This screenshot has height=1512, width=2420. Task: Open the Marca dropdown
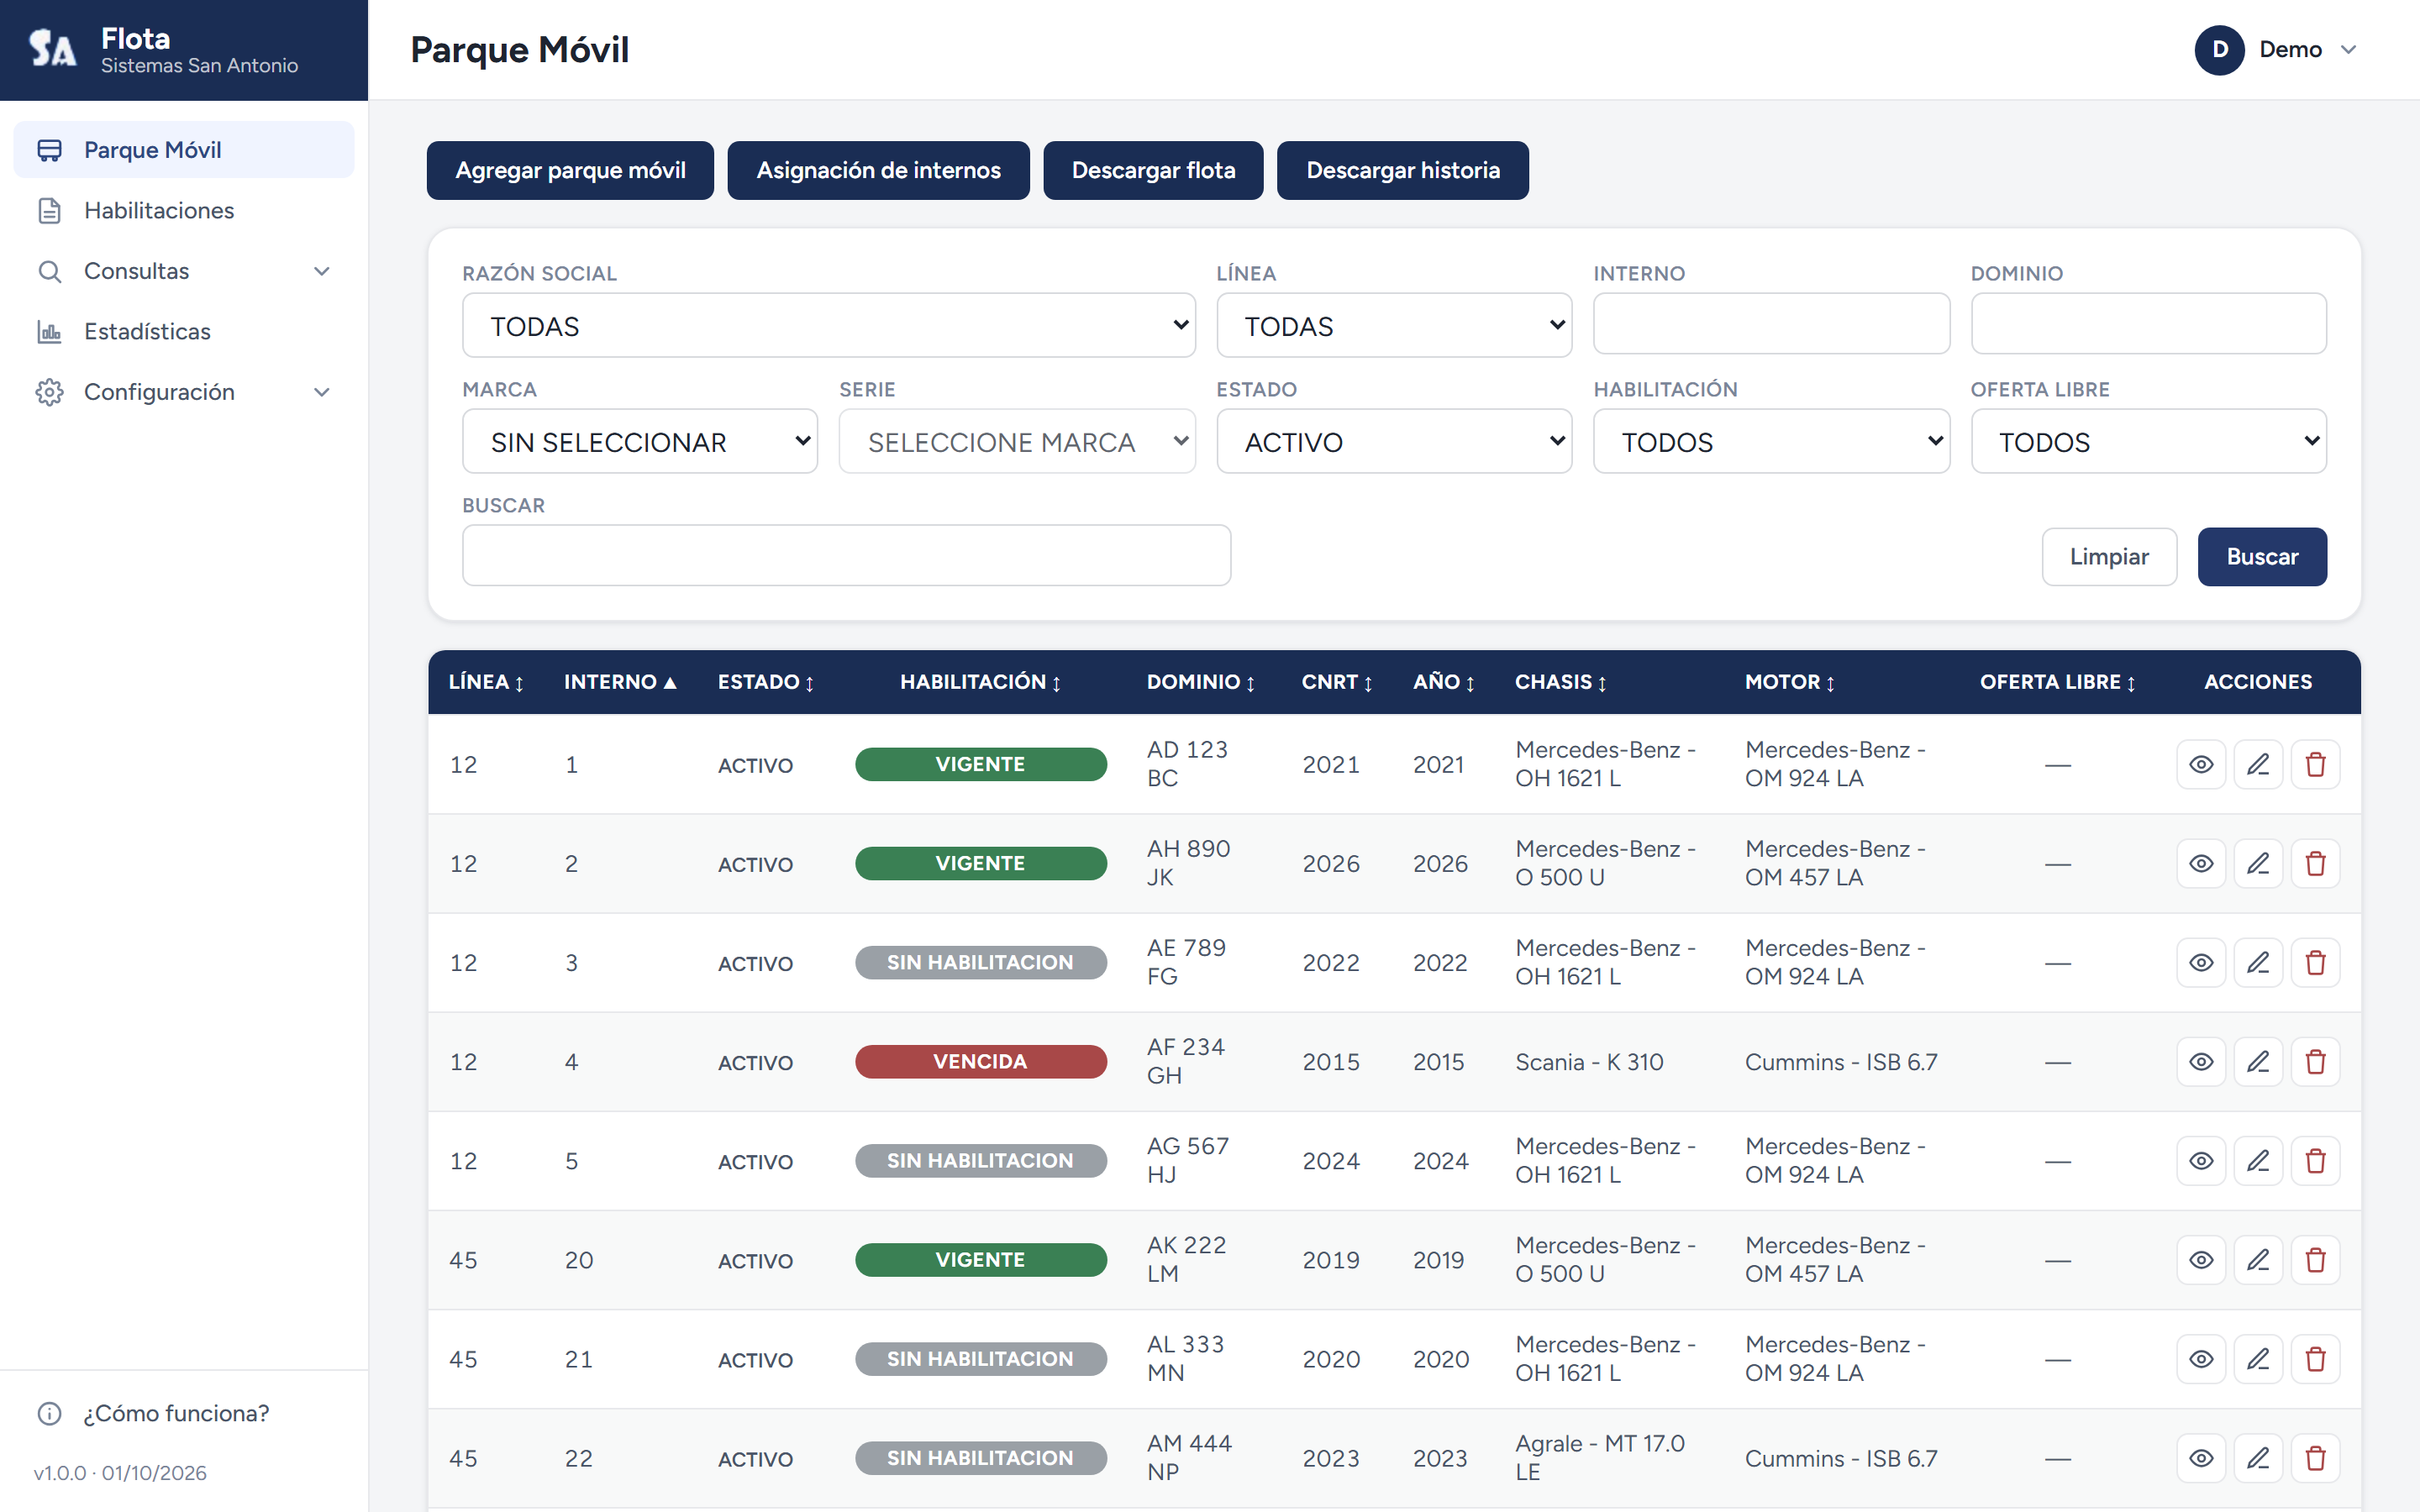pyautogui.click(x=639, y=441)
